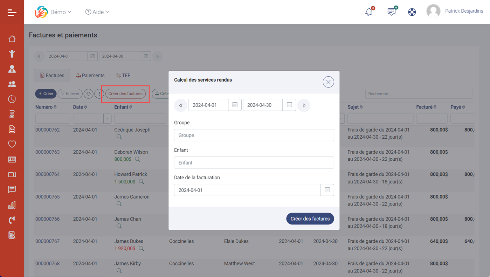Open the phone call icon in the sidebar
The height and width of the screenshot is (277, 490).
[12, 220]
